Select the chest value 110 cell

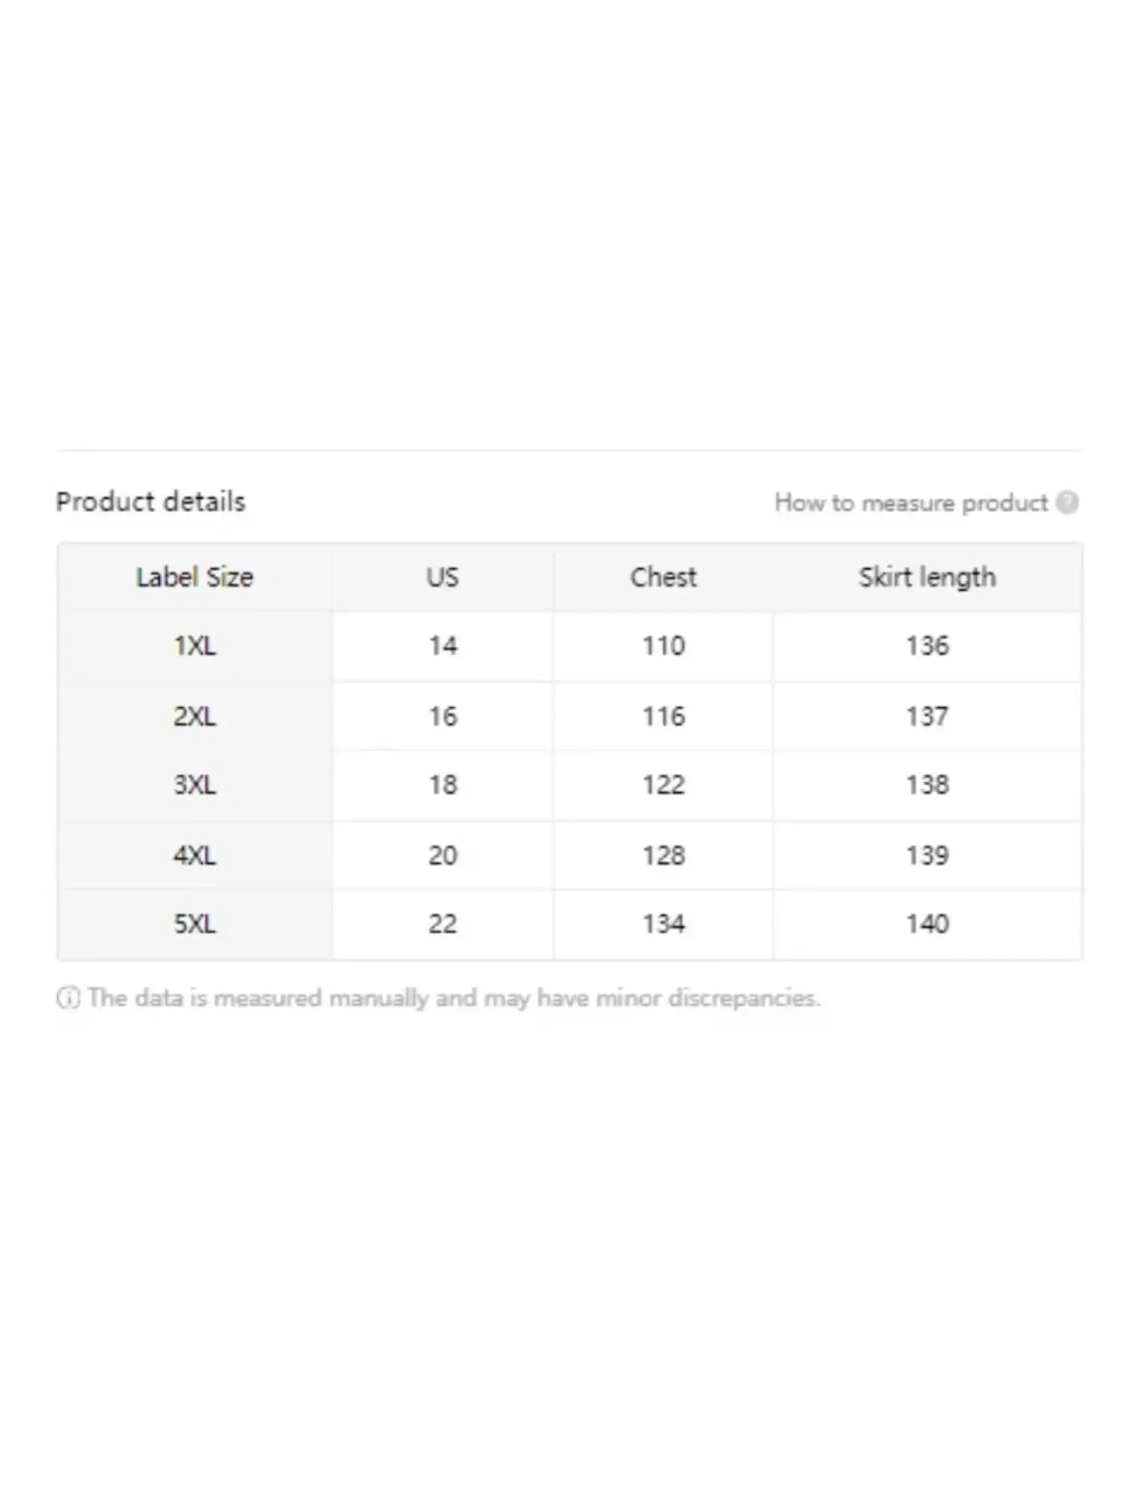click(x=663, y=646)
